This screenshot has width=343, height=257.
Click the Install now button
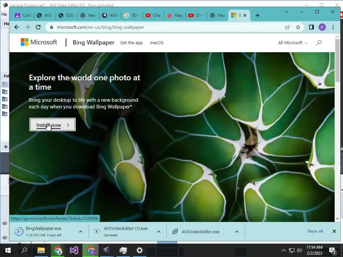coord(53,125)
